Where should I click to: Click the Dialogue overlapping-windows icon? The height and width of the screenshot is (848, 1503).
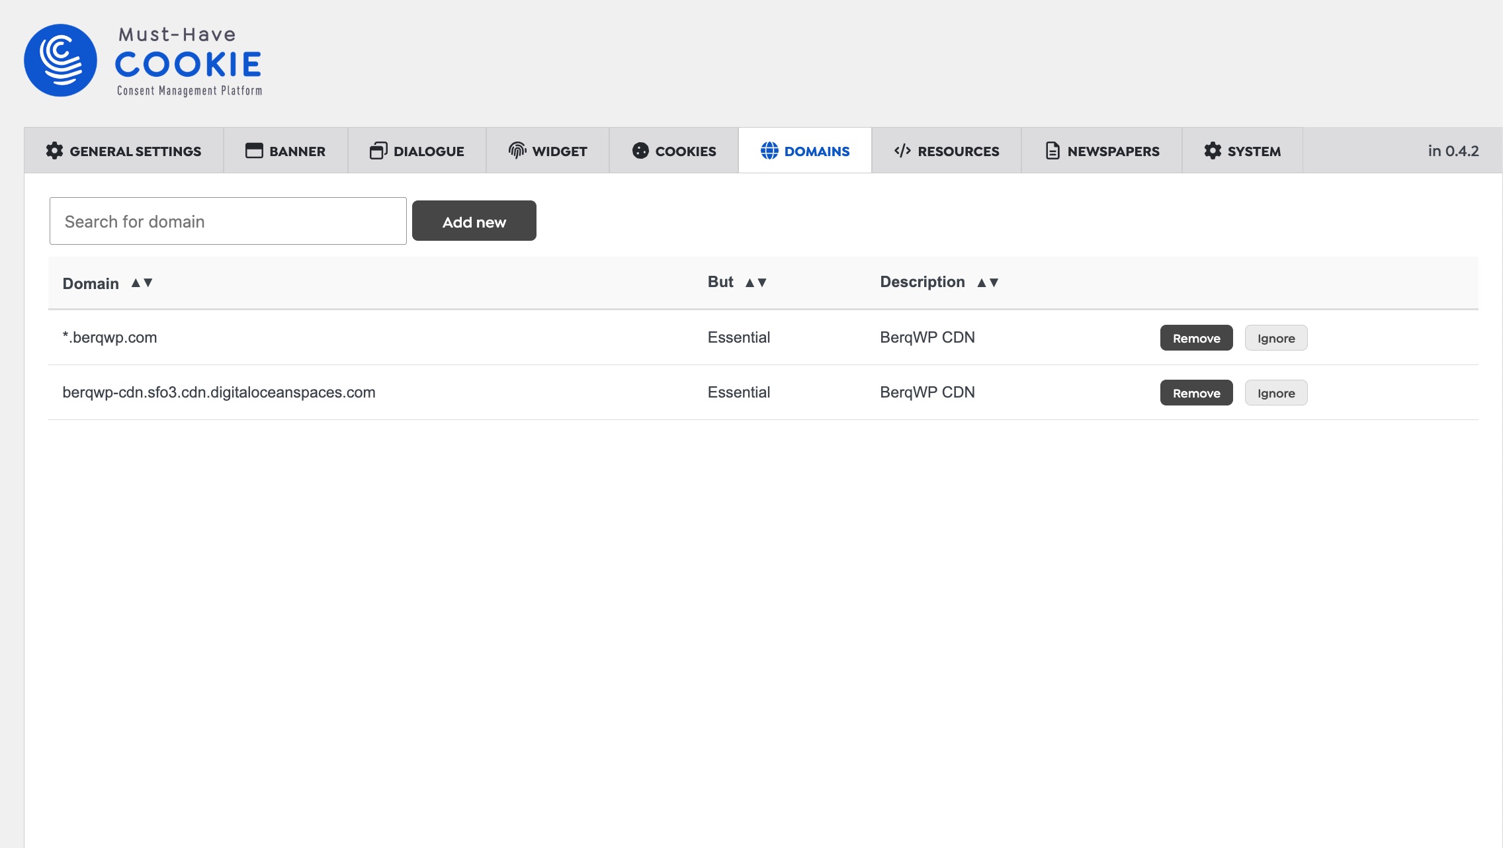pyautogui.click(x=378, y=151)
